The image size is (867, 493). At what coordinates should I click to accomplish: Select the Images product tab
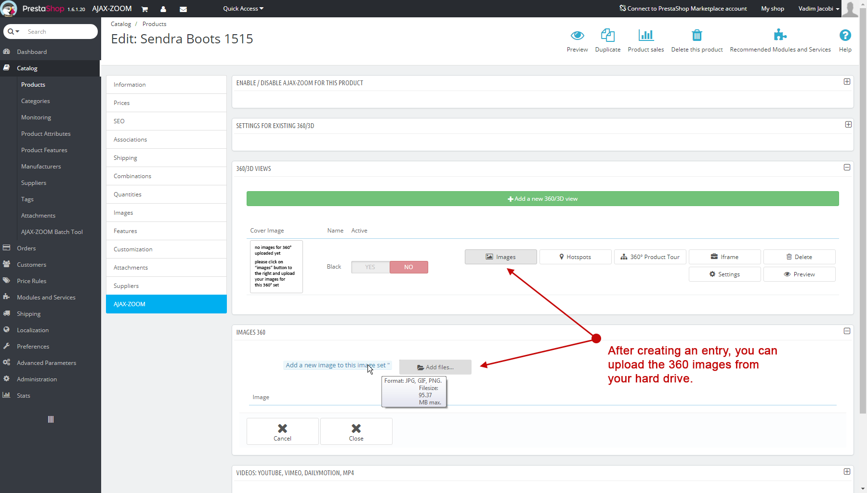coord(166,213)
